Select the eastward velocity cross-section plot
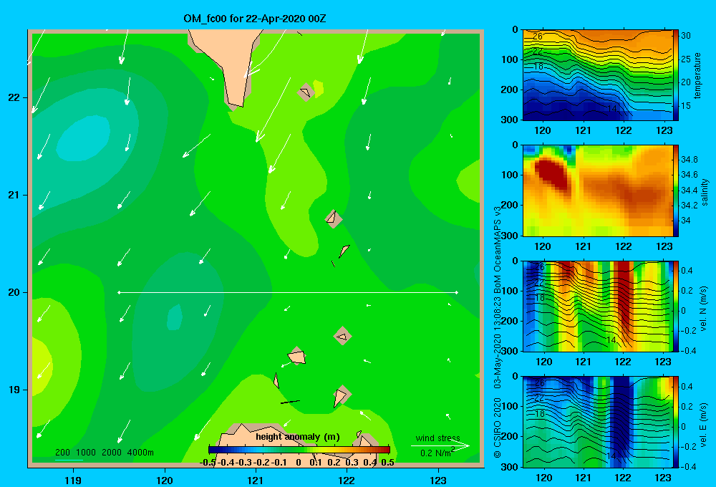The width and height of the screenshot is (716, 487). 597,422
